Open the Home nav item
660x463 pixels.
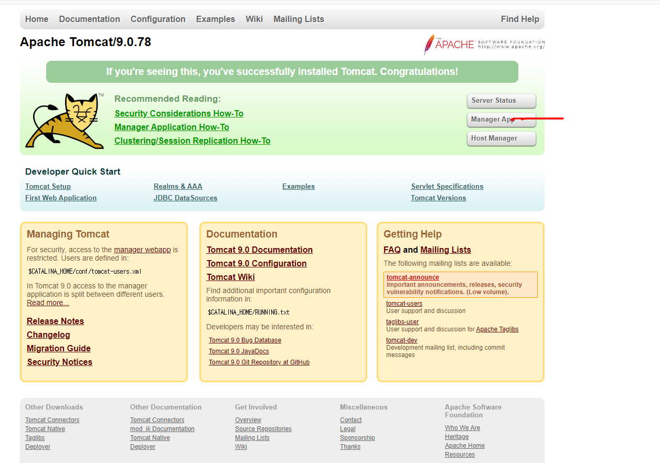37,19
